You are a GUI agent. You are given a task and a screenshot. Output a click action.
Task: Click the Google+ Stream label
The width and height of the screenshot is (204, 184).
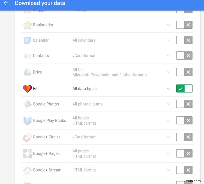coord(47,170)
